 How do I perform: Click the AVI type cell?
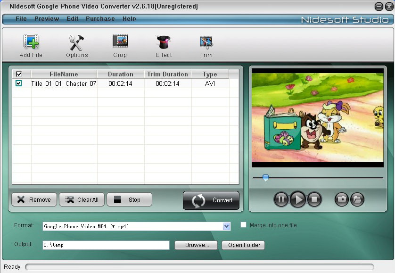tap(210, 83)
